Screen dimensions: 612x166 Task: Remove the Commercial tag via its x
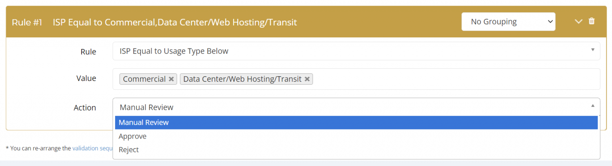171,79
